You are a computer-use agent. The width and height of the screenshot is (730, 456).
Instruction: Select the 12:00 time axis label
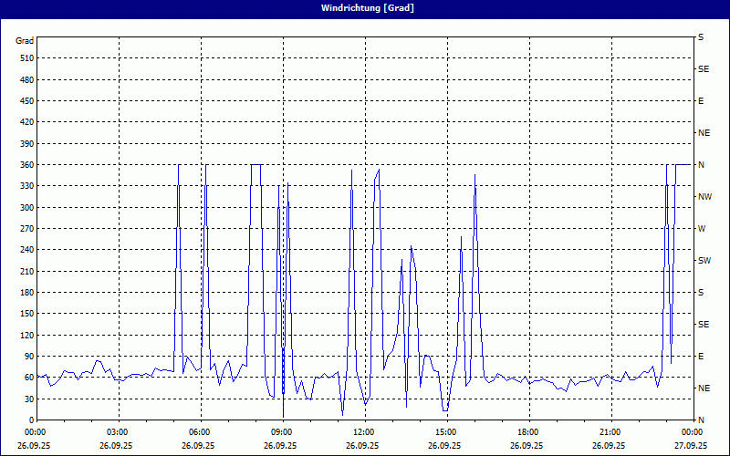pos(364,432)
